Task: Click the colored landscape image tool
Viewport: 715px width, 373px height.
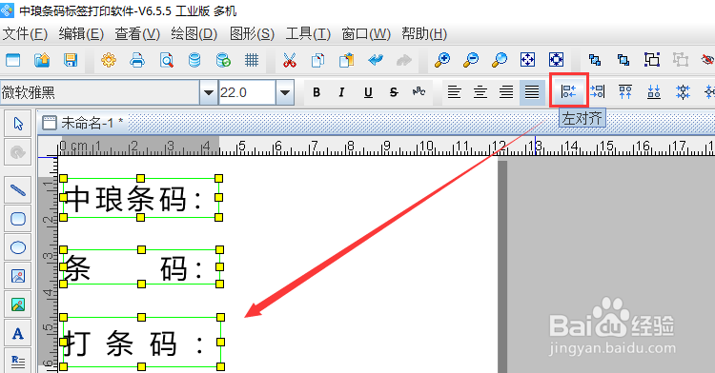Action: click(18, 304)
